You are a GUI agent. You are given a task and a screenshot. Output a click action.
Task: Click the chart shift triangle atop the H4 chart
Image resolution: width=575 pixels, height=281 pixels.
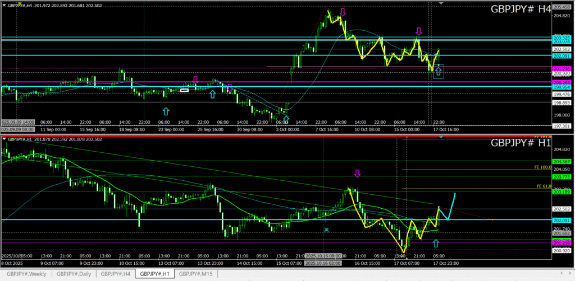tap(441, 3)
